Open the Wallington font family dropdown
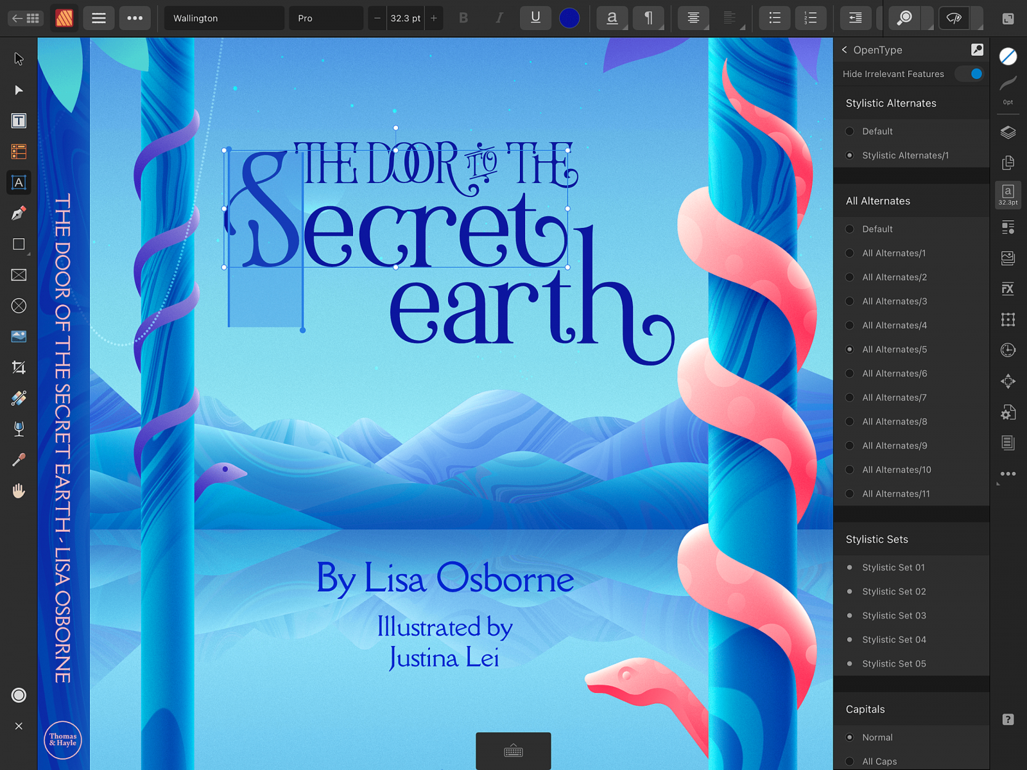The height and width of the screenshot is (770, 1027). pyautogui.click(x=223, y=18)
